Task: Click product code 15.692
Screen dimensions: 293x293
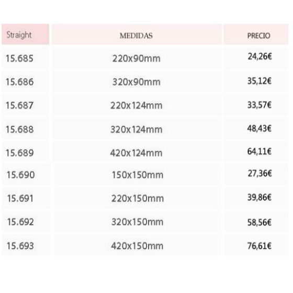Action: [x=20, y=222]
